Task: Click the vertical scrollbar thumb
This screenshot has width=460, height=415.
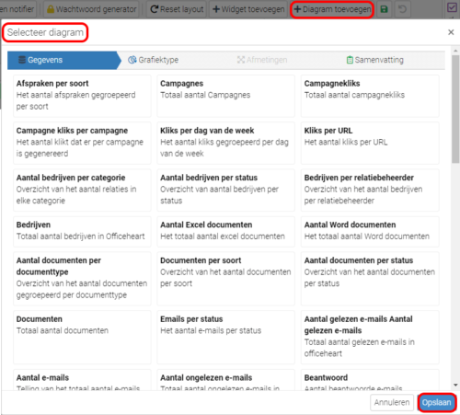Action: coord(455,110)
